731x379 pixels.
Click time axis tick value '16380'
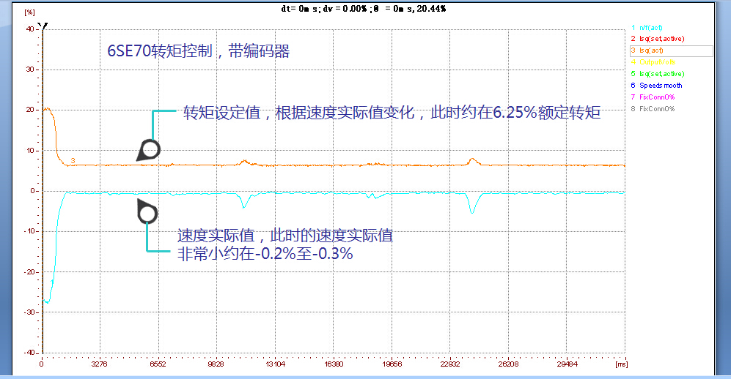334,364
